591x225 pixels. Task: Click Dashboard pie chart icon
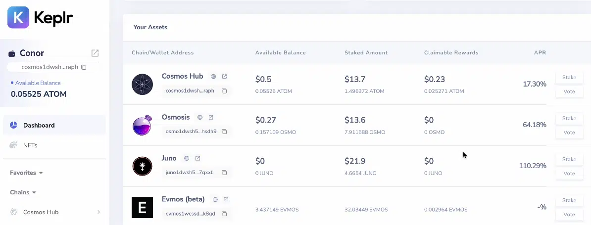[x=13, y=125]
